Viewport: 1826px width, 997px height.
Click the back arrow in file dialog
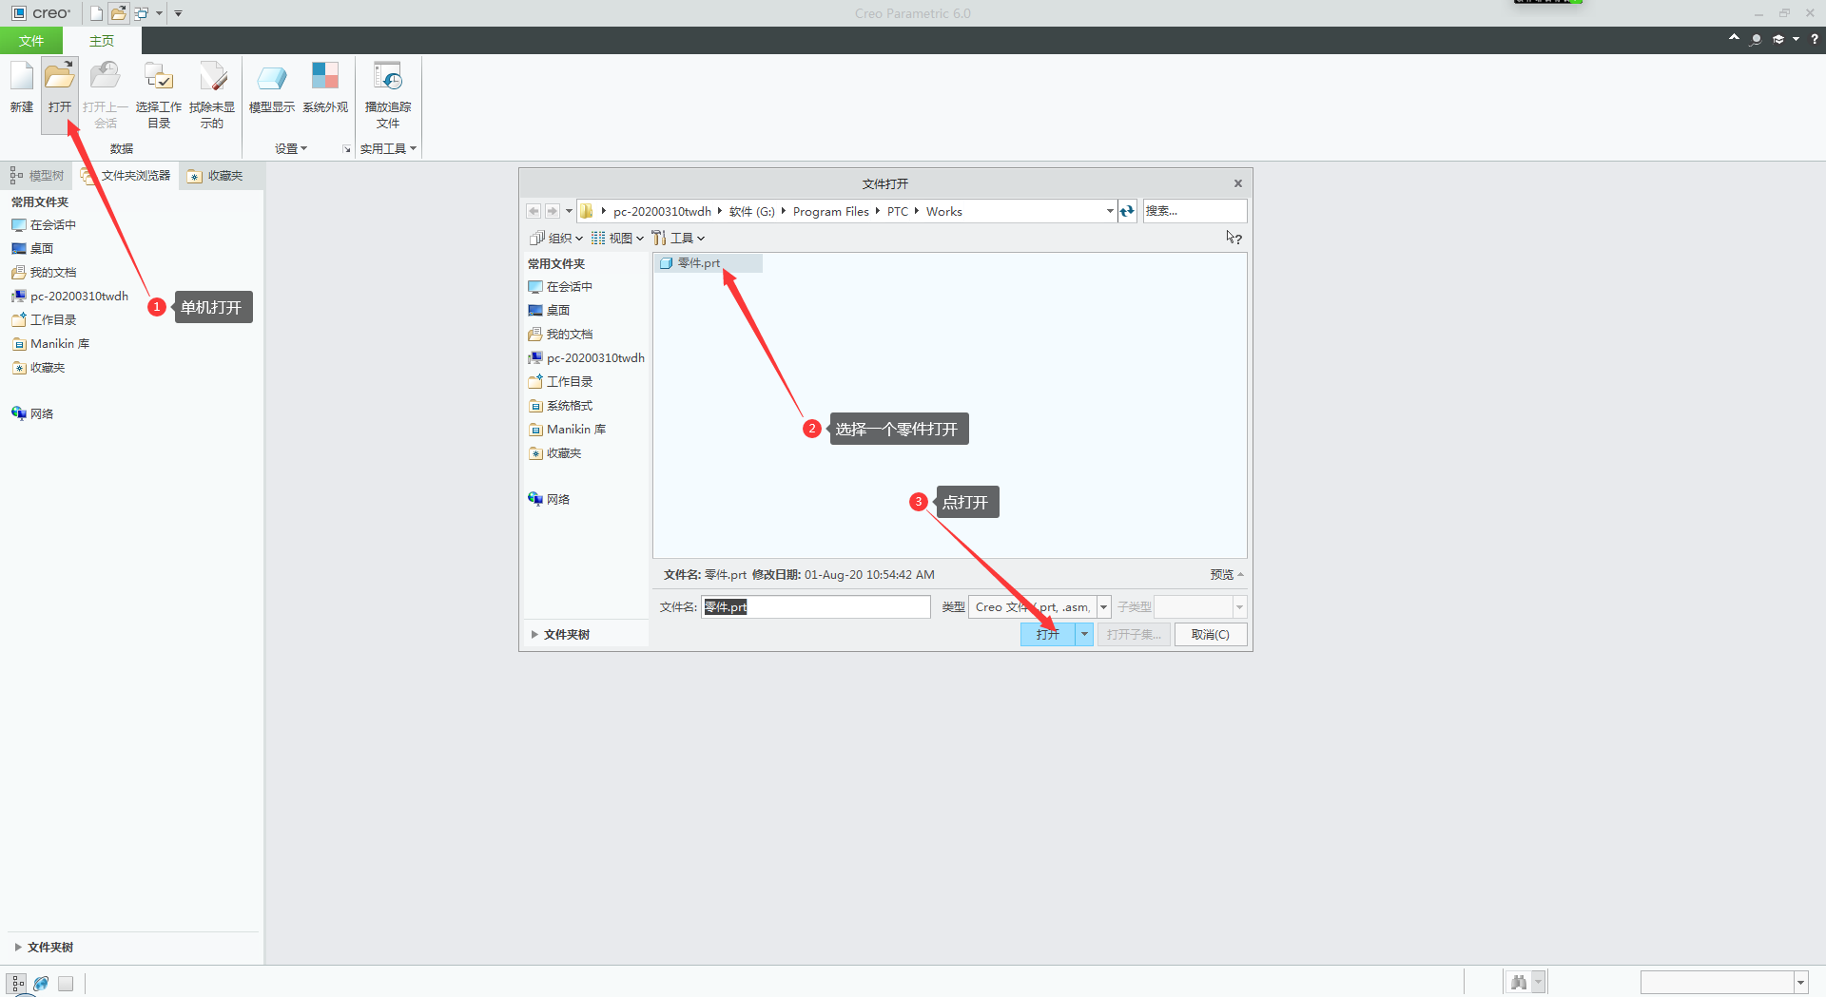point(534,211)
